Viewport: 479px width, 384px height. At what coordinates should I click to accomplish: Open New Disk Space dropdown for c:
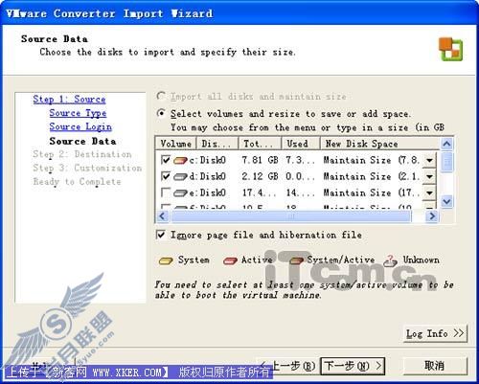tap(429, 160)
